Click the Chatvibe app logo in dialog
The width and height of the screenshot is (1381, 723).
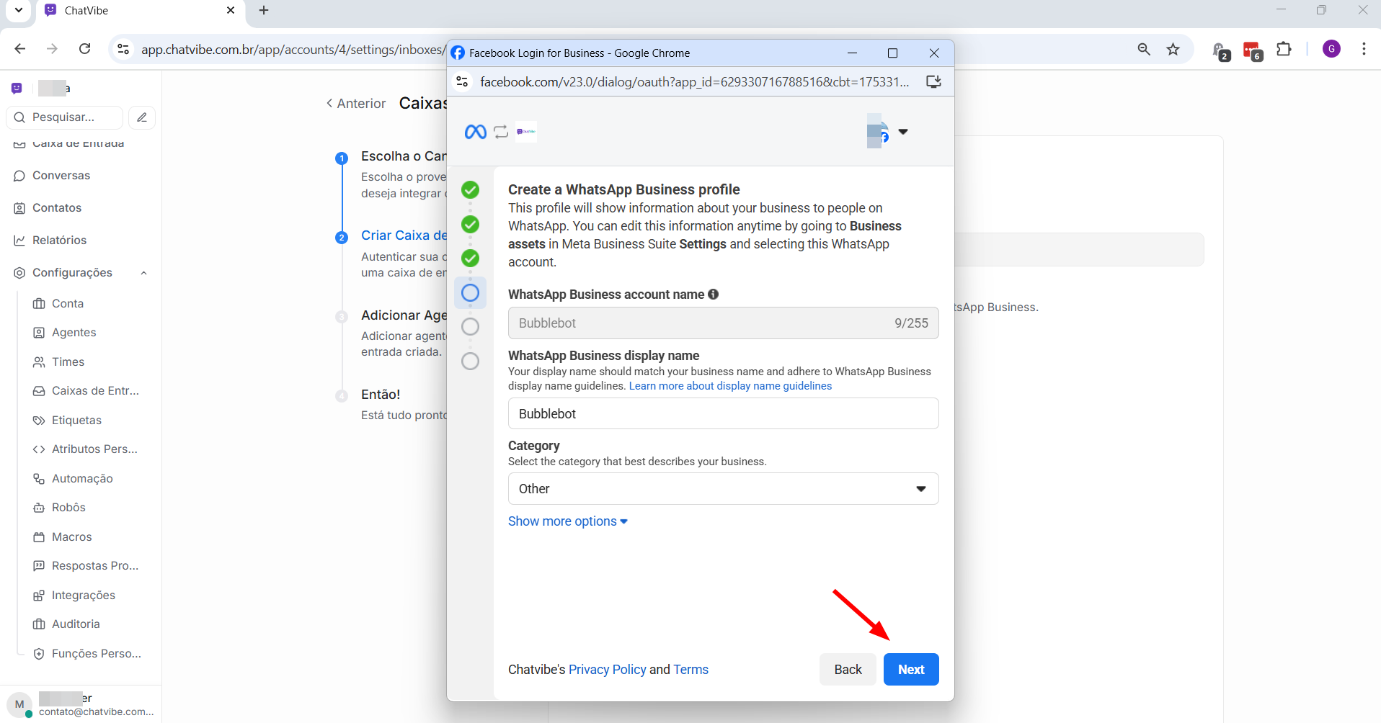tap(526, 132)
